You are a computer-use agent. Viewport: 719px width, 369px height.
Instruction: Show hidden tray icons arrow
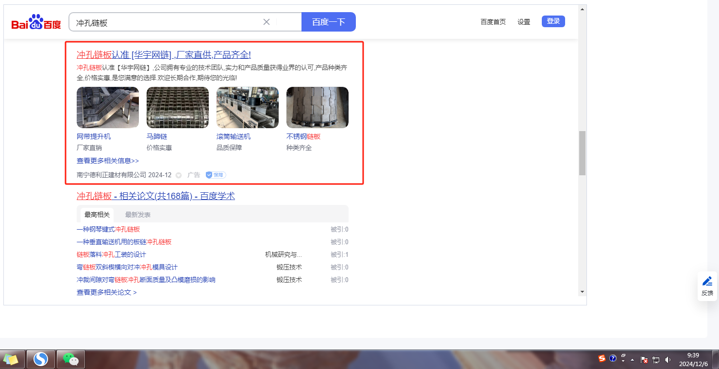coord(632,360)
